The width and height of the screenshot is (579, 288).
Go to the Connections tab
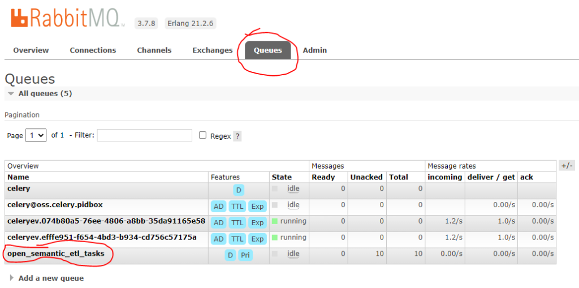pos(93,50)
